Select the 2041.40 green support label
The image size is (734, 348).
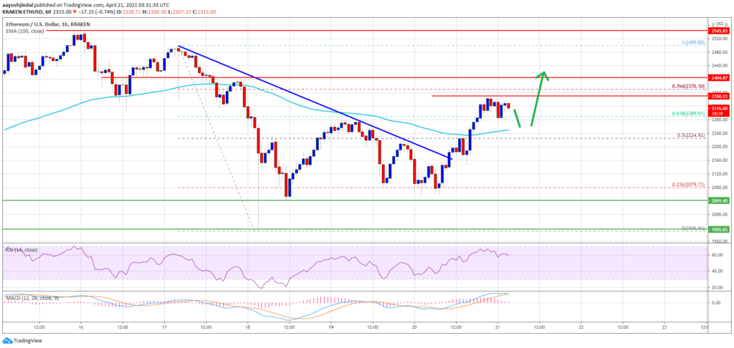[720, 200]
